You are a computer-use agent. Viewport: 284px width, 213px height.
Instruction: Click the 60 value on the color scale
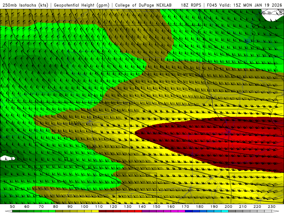(x=27, y=207)
